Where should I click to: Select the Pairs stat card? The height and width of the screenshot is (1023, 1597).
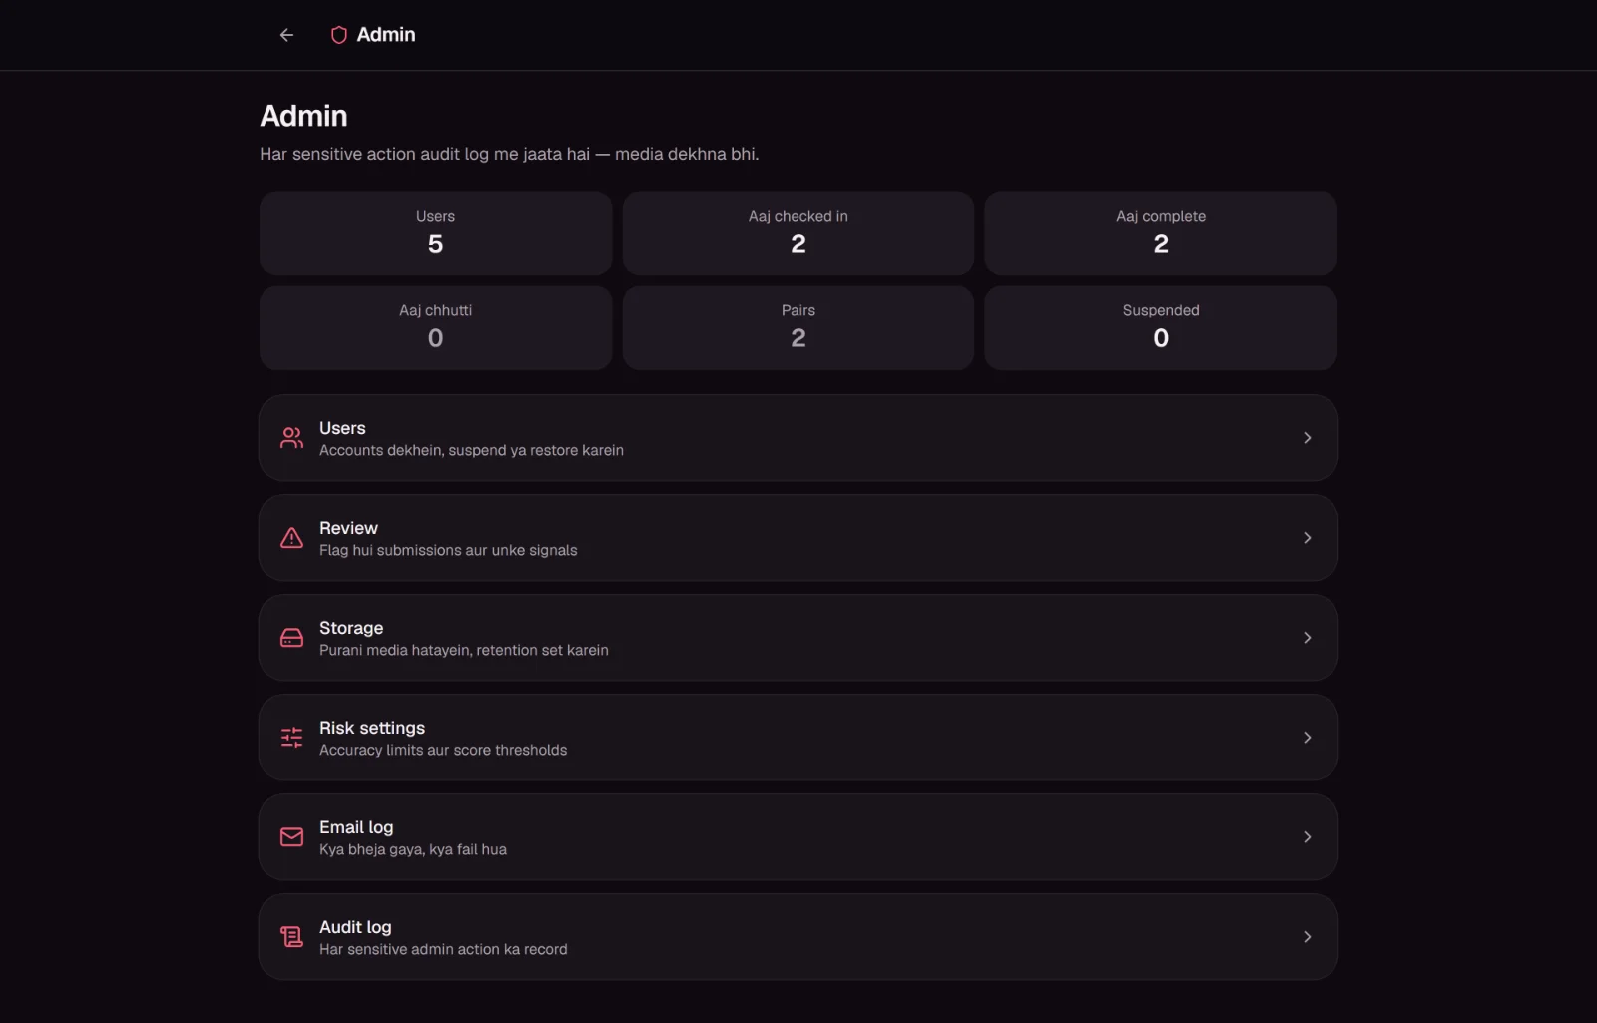click(x=798, y=328)
